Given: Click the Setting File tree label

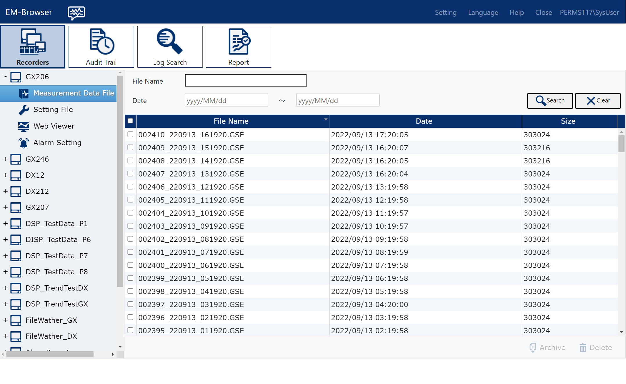Looking at the screenshot, I should click(53, 110).
